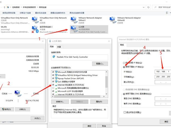The image size is (171, 128).
Task: Click 以太网 属性 dialog title icon
Action: coord(50,41)
